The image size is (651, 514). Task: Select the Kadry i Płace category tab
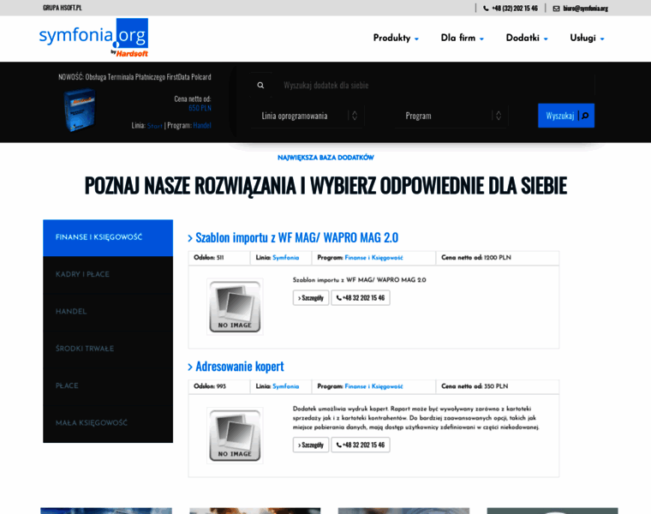(108, 274)
